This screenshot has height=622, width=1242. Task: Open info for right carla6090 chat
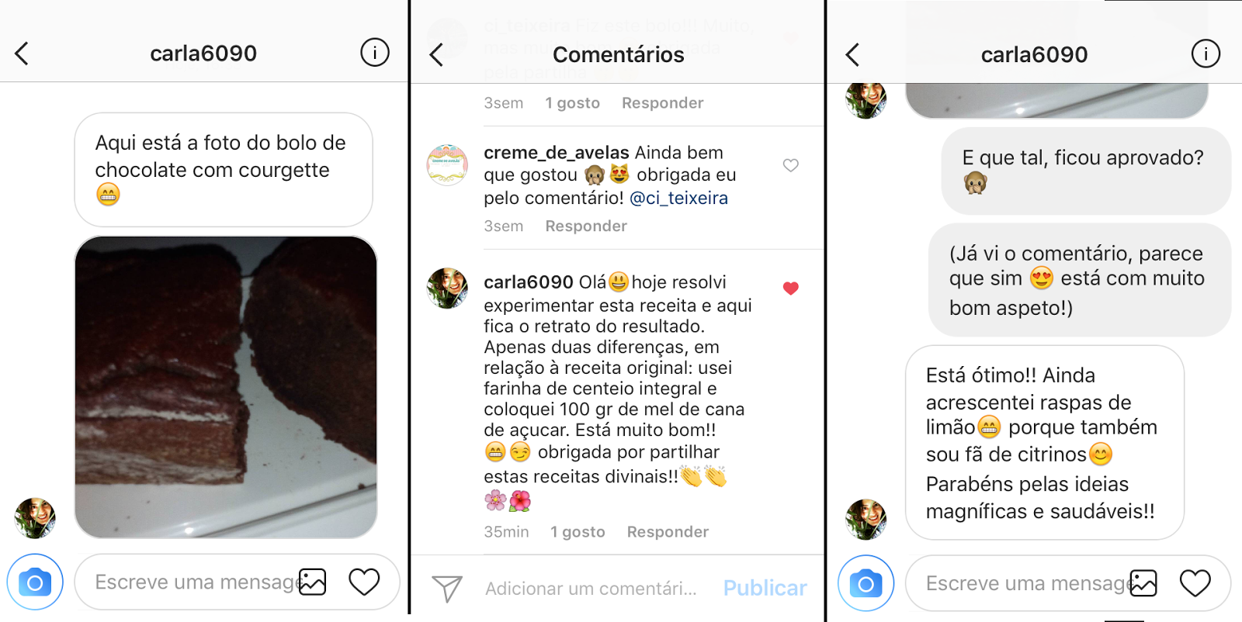coord(1206,54)
